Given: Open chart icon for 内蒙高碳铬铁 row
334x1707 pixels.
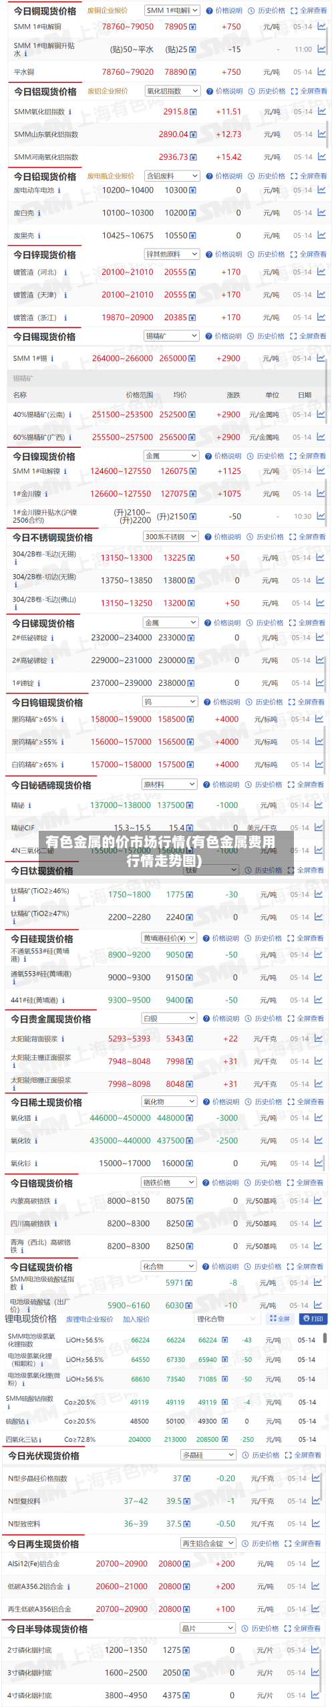Looking at the screenshot, I should pyautogui.click(x=319, y=1201).
